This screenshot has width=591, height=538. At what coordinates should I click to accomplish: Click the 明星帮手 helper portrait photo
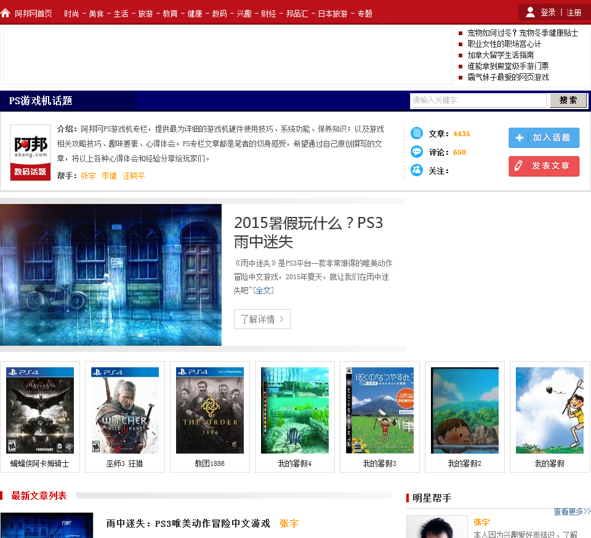pos(437,527)
